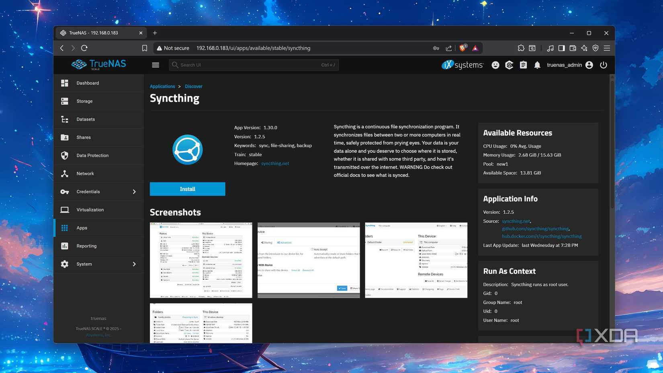Click the TrueNAS SCALE logo
This screenshot has width=663, height=373.
[98, 64]
